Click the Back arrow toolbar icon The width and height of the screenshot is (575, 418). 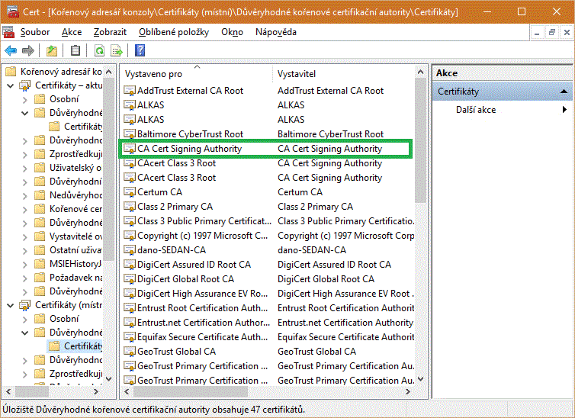(11, 50)
